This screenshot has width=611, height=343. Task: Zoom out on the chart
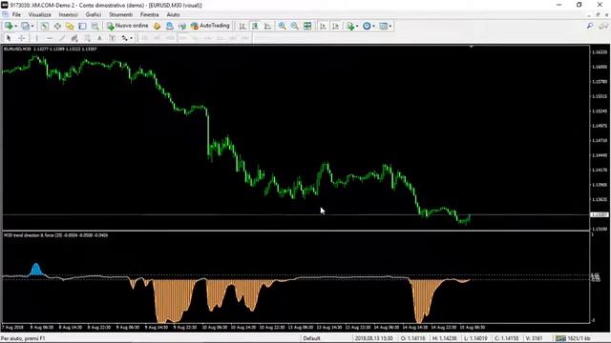pyautogui.click(x=295, y=26)
